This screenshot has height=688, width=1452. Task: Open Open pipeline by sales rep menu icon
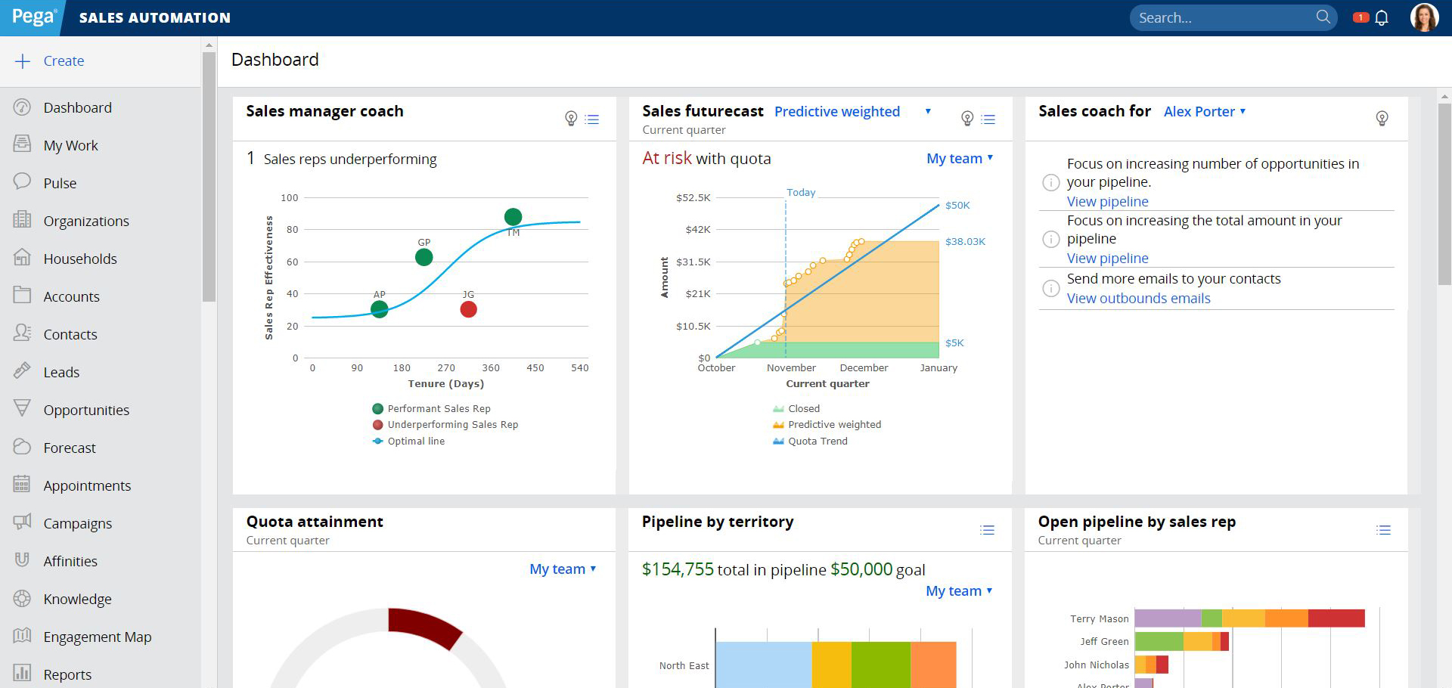pos(1383,531)
